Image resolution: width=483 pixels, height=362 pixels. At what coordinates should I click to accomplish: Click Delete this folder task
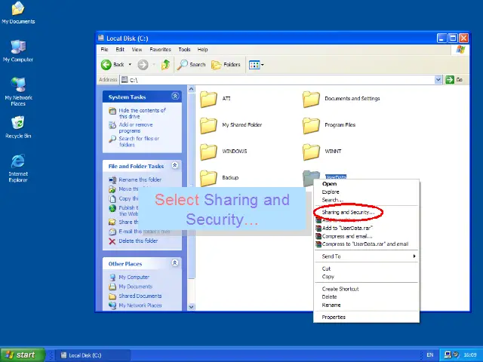click(x=138, y=241)
